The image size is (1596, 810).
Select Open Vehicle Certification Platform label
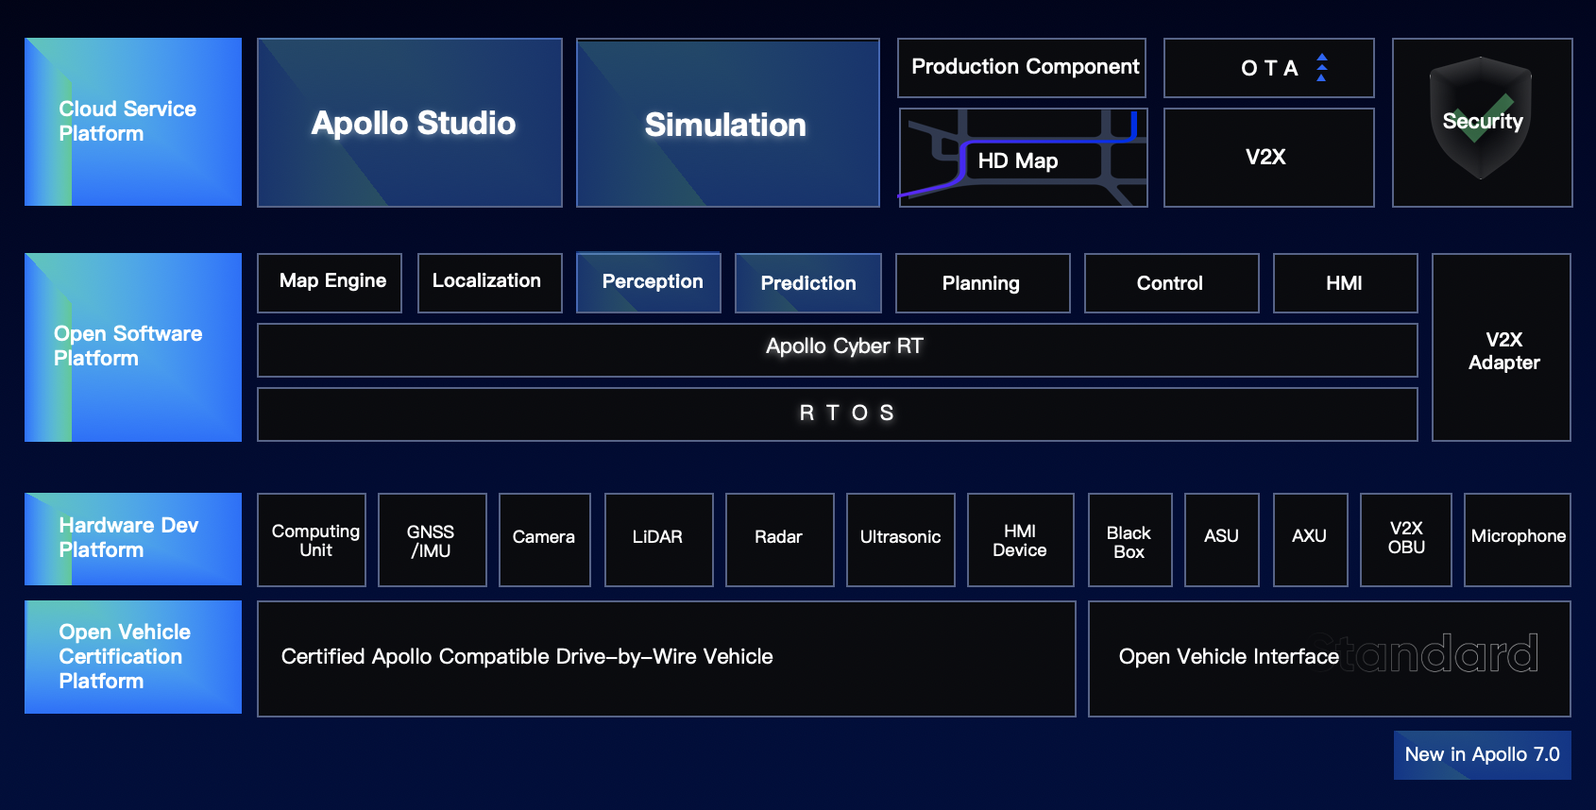click(133, 657)
